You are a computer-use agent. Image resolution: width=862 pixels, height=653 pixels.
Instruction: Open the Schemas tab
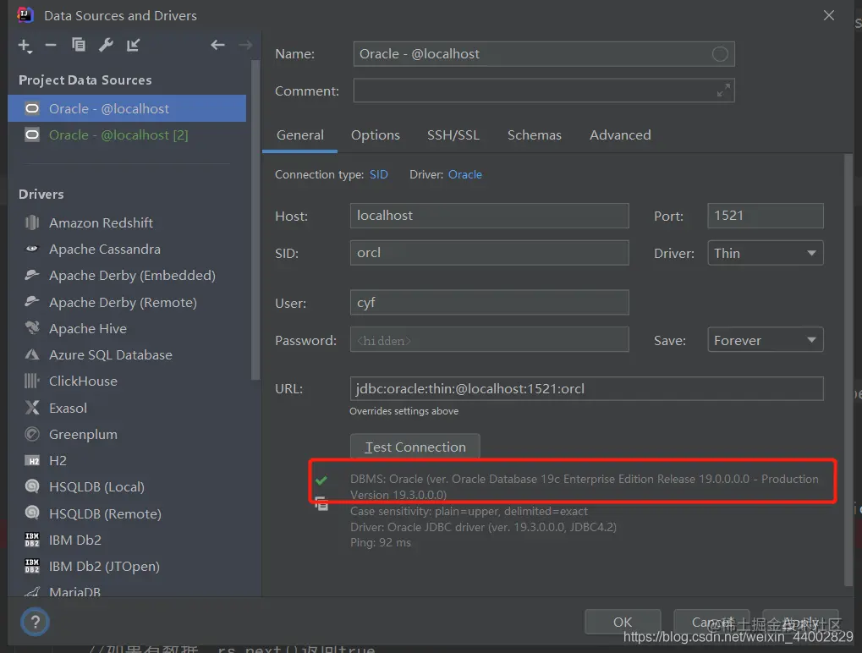click(535, 135)
